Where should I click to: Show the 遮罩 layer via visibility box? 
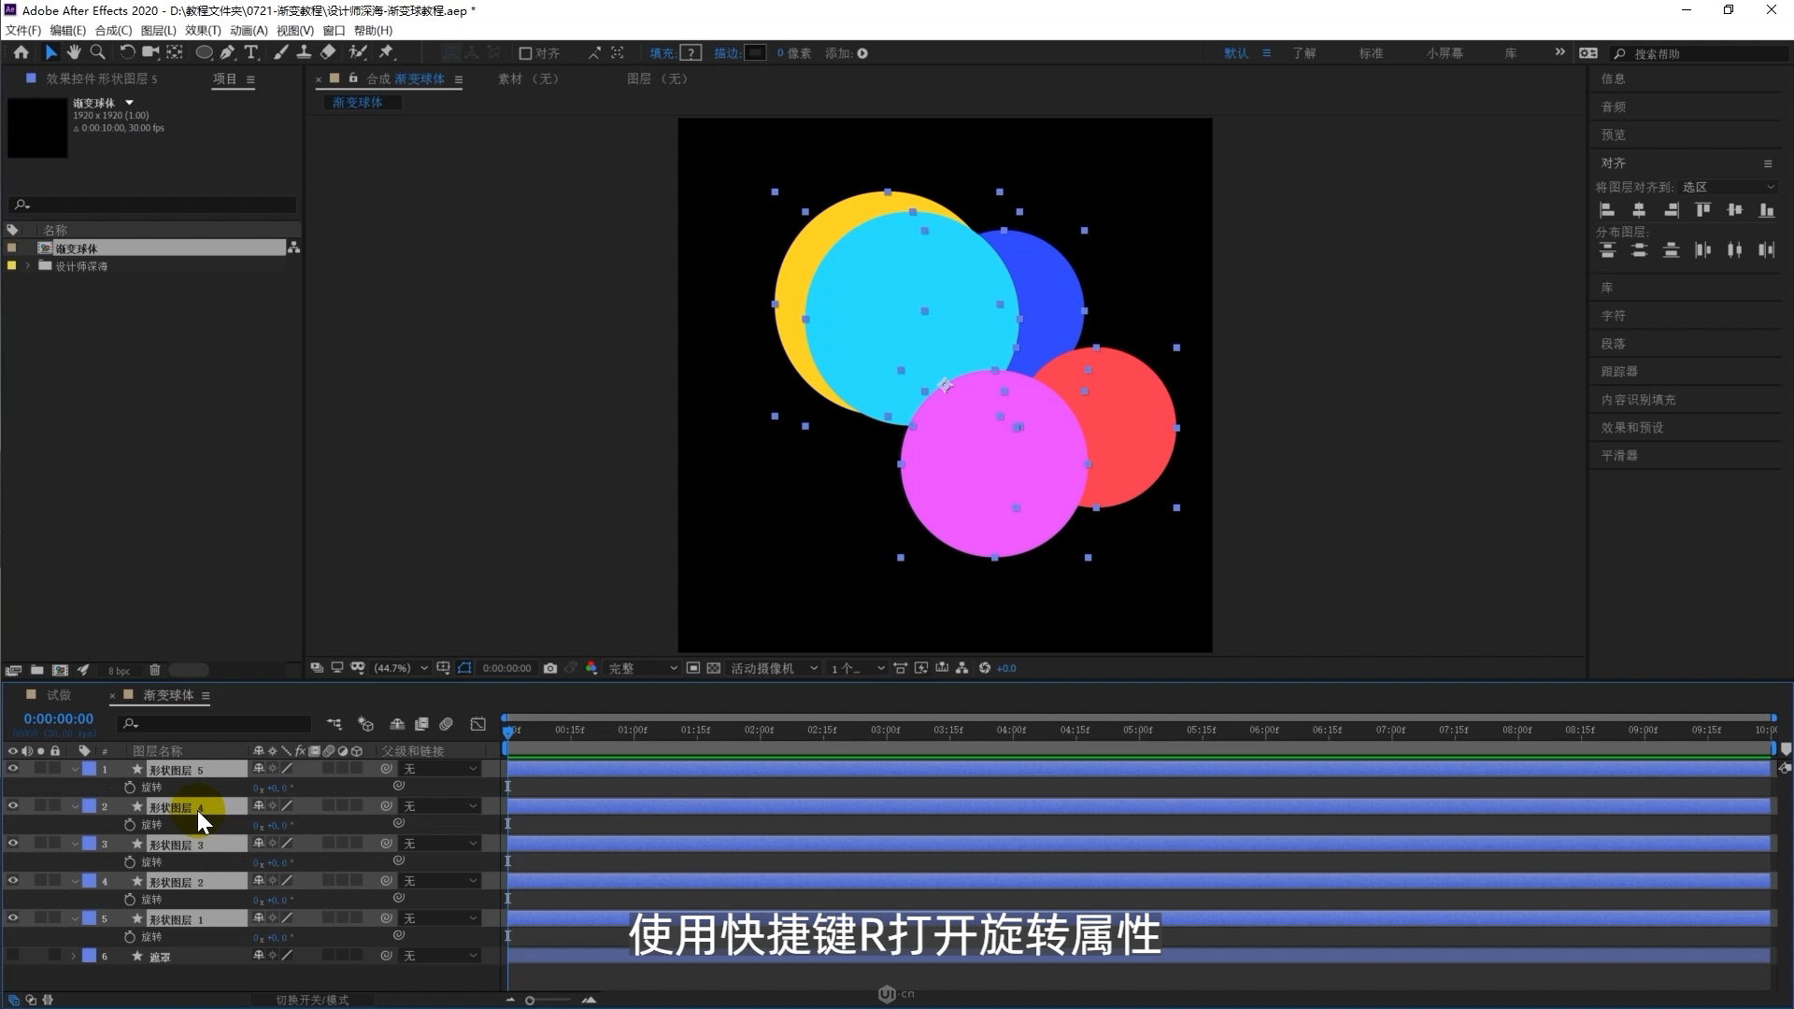point(13,956)
